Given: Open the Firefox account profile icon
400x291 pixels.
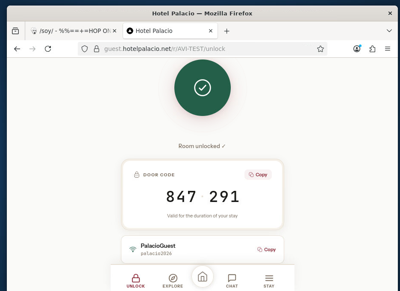Looking at the screenshot, I should point(357,49).
